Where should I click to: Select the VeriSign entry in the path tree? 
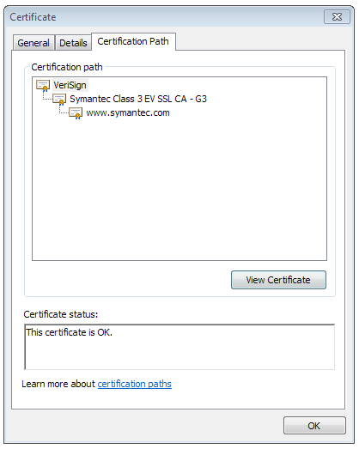tap(70, 85)
